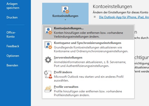Open Anlagen speichern in sidebar
The width and height of the screenshot is (149, 106).
tap(13, 6)
